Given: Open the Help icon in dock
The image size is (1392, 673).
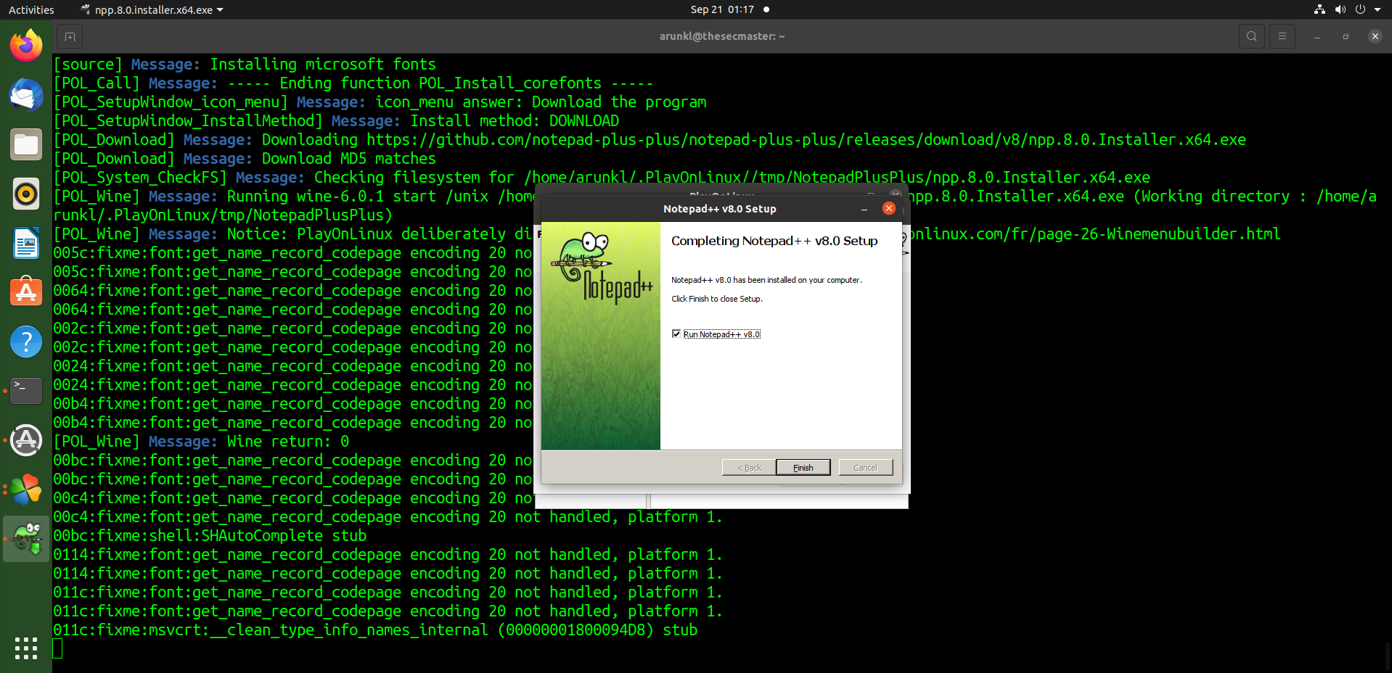Looking at the screenshot, I should [x=26, y=342].
